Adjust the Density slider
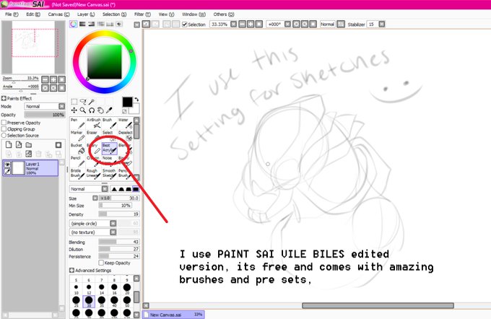 (119, 214)
